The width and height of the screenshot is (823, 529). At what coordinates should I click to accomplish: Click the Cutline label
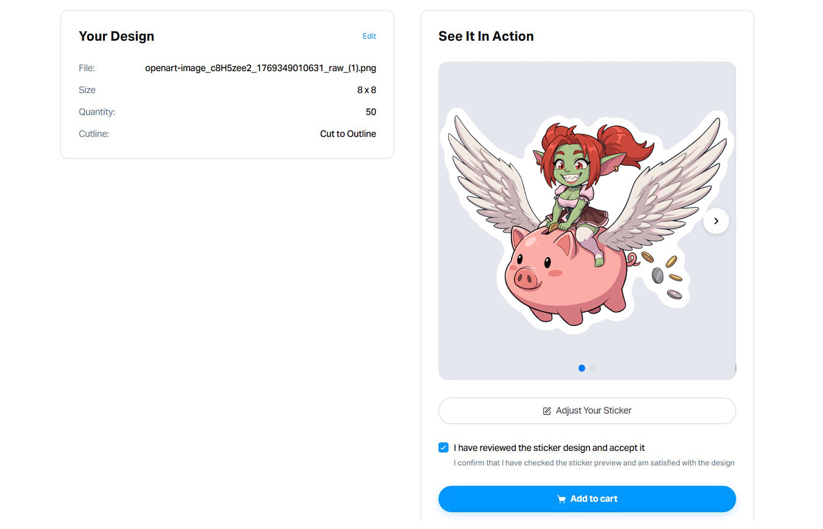click(94, 134)
